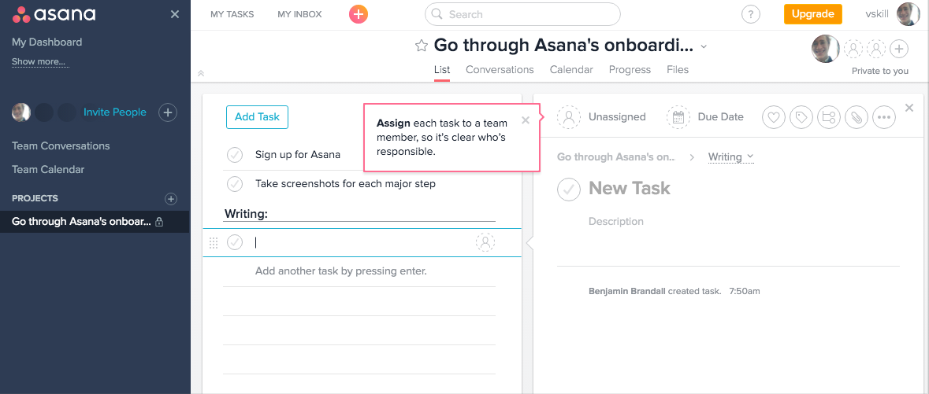This screenshot has height=394, width=929.
Task: Open MY TASKS
Action: (232, 14)
